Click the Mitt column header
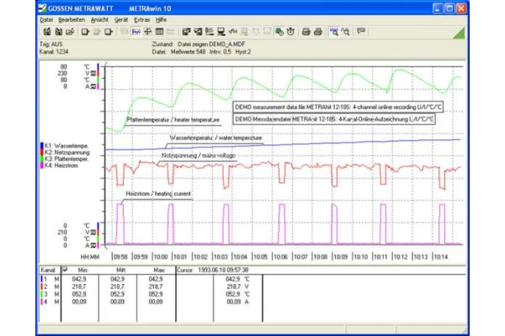Viewport: 505px width, 336px height. pos(121,270)
